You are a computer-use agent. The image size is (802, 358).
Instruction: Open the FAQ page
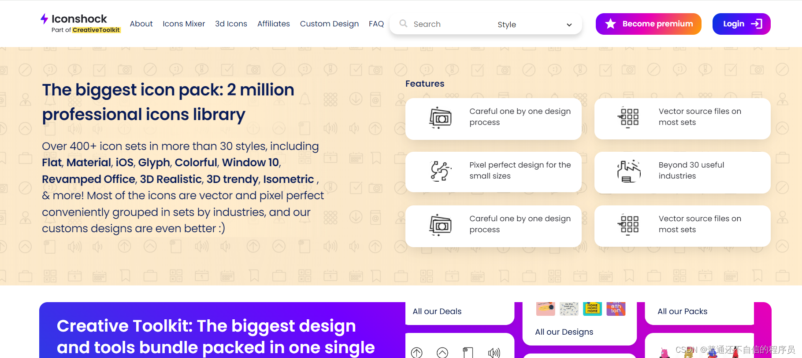click(376, 24)
